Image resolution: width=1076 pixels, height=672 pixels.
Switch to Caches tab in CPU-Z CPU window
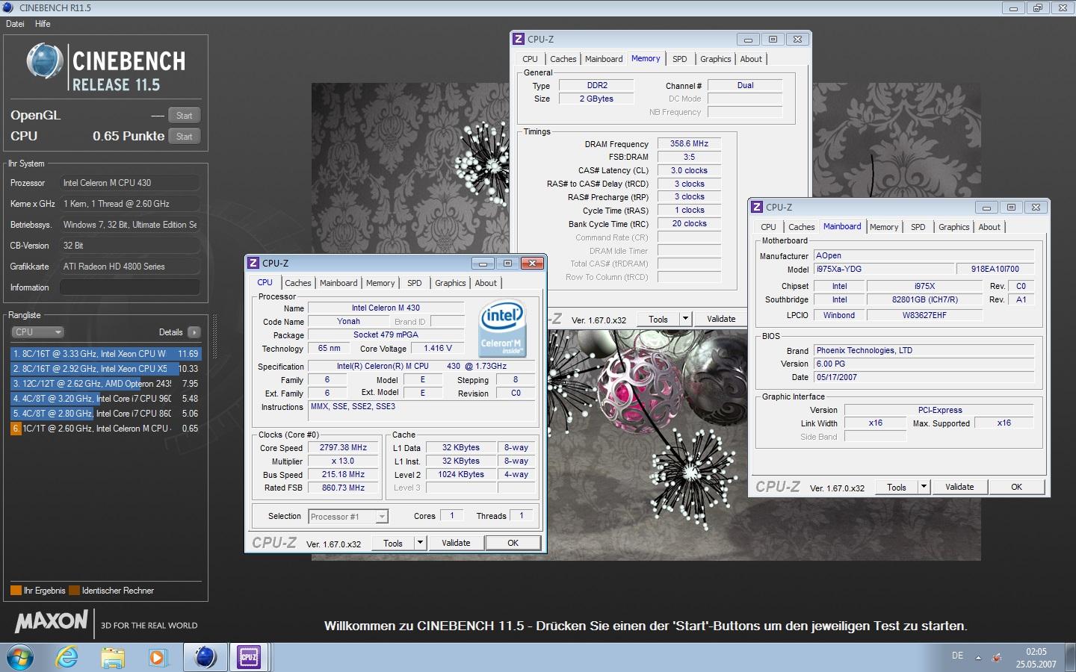(x=297, y=283)
